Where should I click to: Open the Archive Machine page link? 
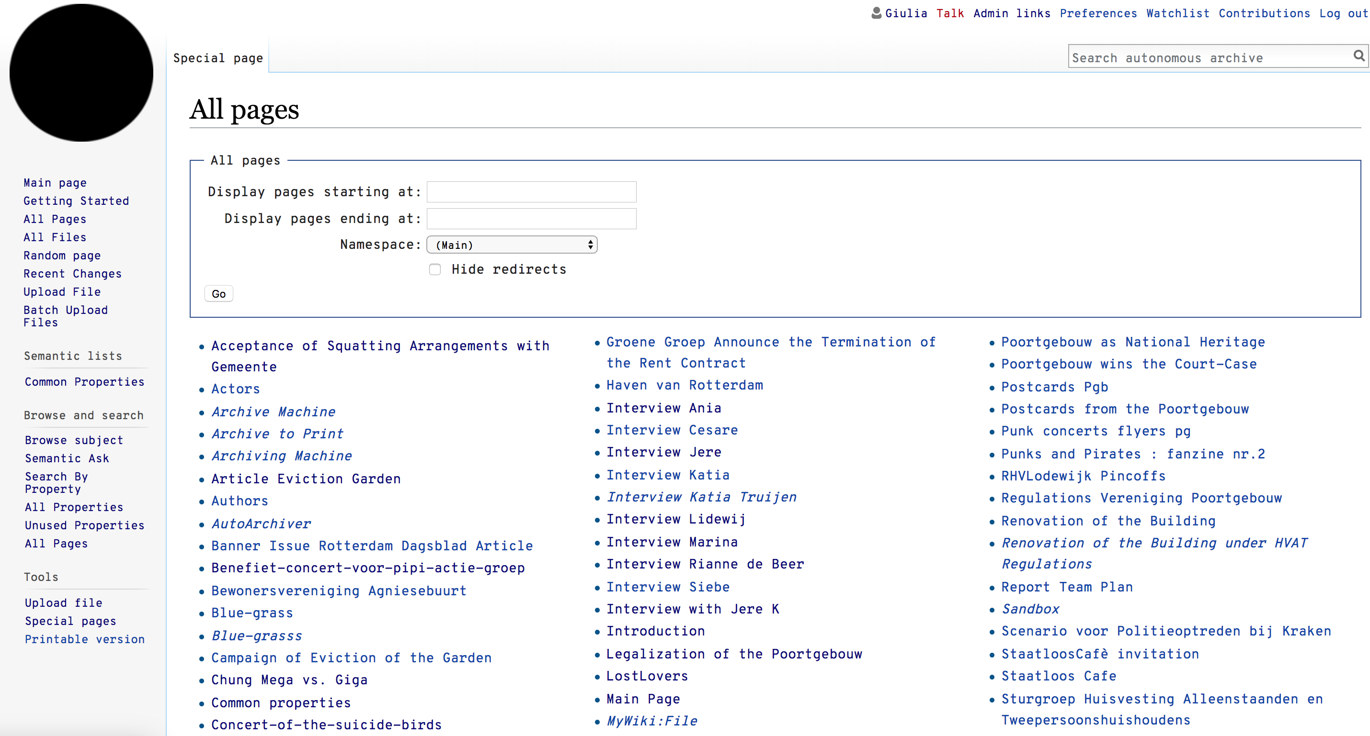[x=274, y=412]
